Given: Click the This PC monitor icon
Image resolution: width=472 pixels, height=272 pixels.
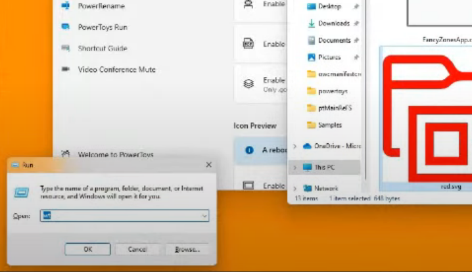Looking at the screenshot, I should click(x=307, y=167).
